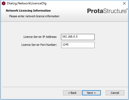The height and width of the screenshot is (100, 129).
Task: Click the ProtaStructure app icon in title bar
Action: tap(4, 3)
